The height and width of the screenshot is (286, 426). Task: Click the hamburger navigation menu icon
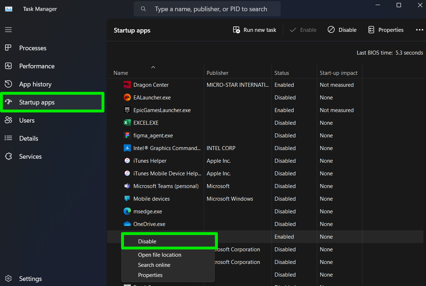[8, 30]
